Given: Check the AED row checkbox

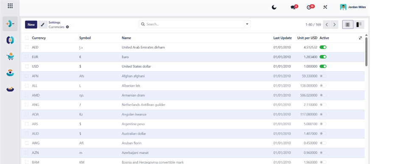Looking at the screenshot, I should click(27, 47).
